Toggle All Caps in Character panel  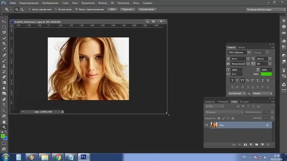tap(242, 80)
